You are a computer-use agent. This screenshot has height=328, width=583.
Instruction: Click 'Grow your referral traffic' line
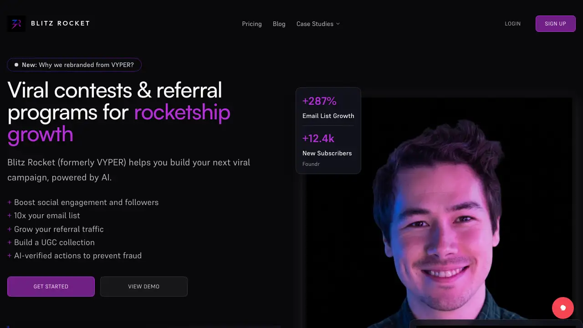pyautogui.click(x=56, y=229)
